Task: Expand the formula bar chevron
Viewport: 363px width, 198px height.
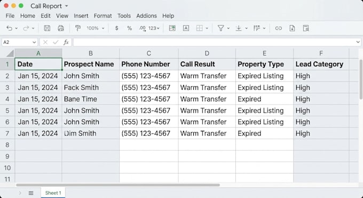Action: [x=358, y=42]
